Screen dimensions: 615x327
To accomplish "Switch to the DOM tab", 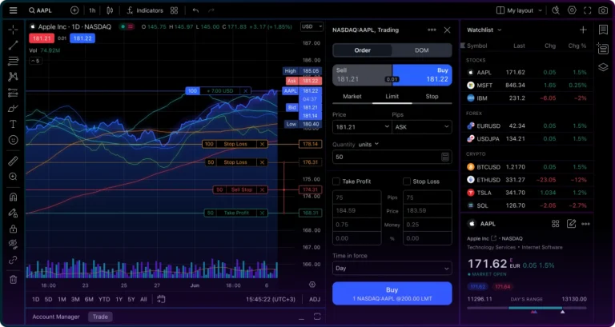I will [422, 50].
